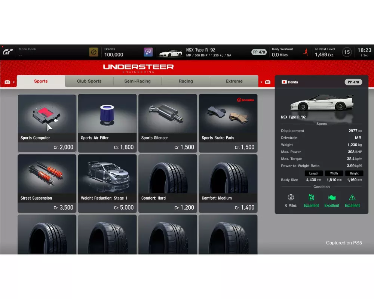Click the body condition warning icon
374x299 pixels.
(x=352, y=198)
